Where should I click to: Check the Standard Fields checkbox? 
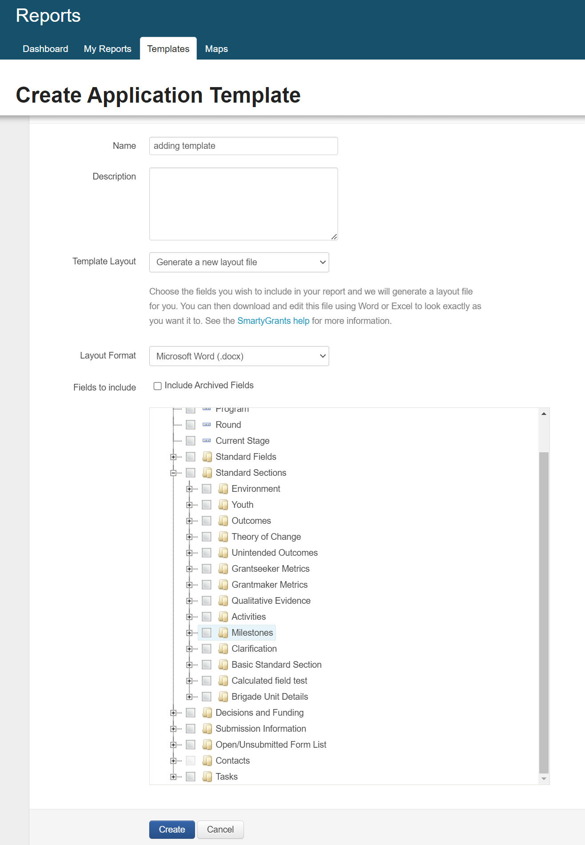(x=191, y=457)
